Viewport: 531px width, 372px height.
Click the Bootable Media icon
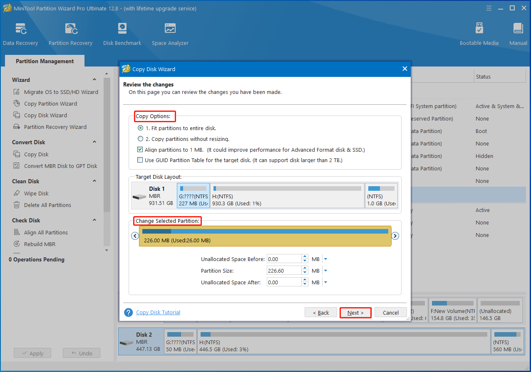click(x=479, y=34)
